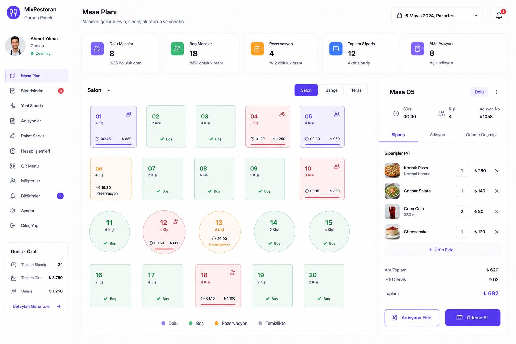Click the Toplam Sipariş card icon

(x=336, y=49)
